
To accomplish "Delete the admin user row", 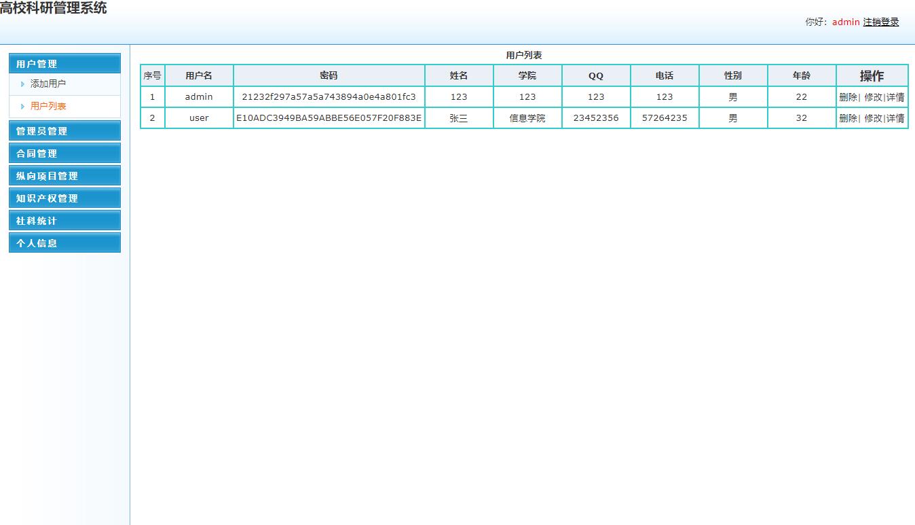I will pyautogui.click(x=848, y=97).
